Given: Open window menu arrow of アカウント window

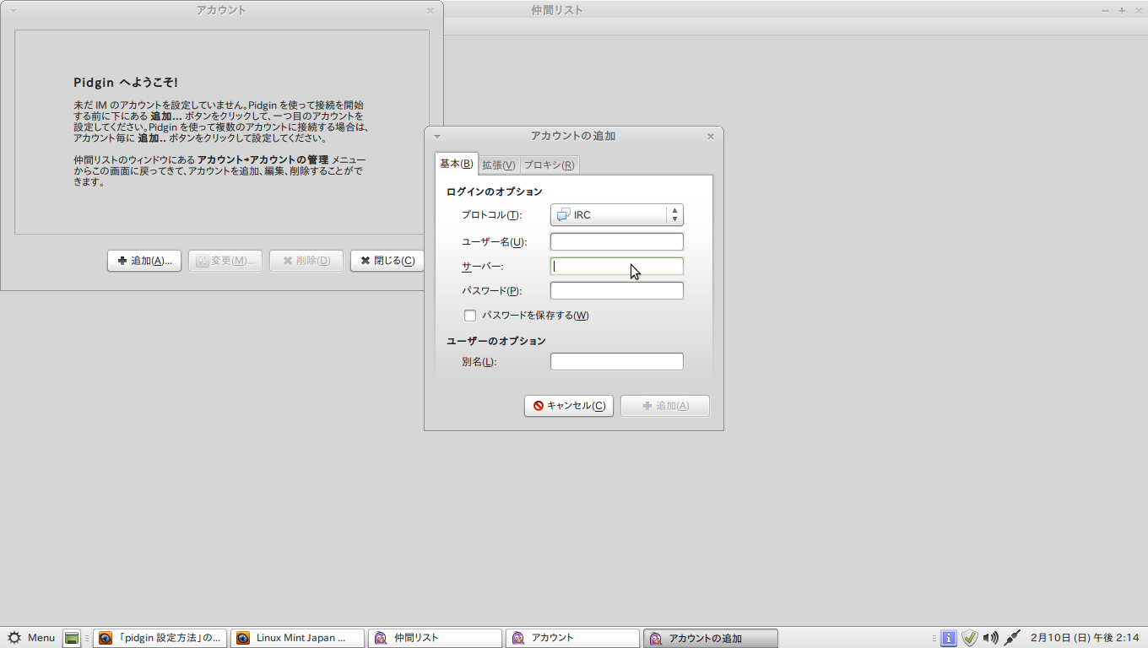Looking at the screenshot, I should click(x=13, y=10).
